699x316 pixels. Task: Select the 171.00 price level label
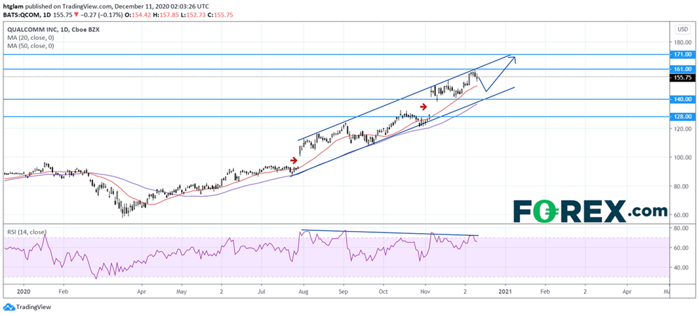682,54
